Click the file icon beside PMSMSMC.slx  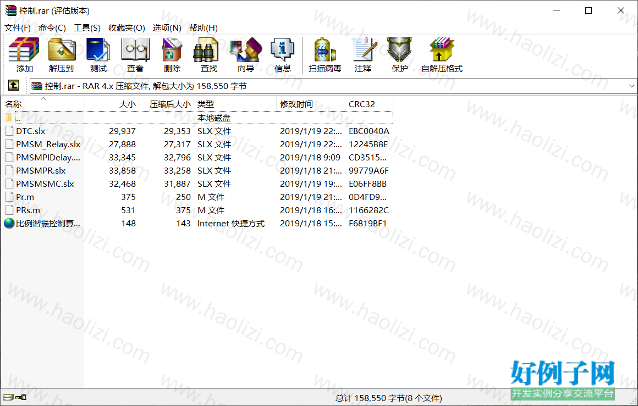click(x=9, y=183)
